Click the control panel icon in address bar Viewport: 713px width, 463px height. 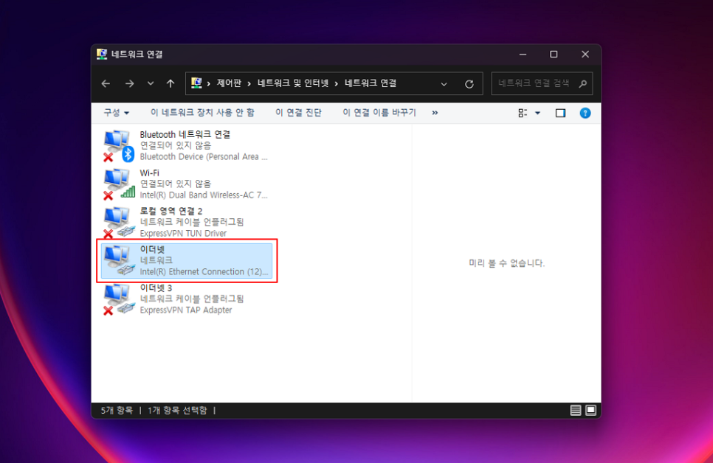(x=196, y=83)
